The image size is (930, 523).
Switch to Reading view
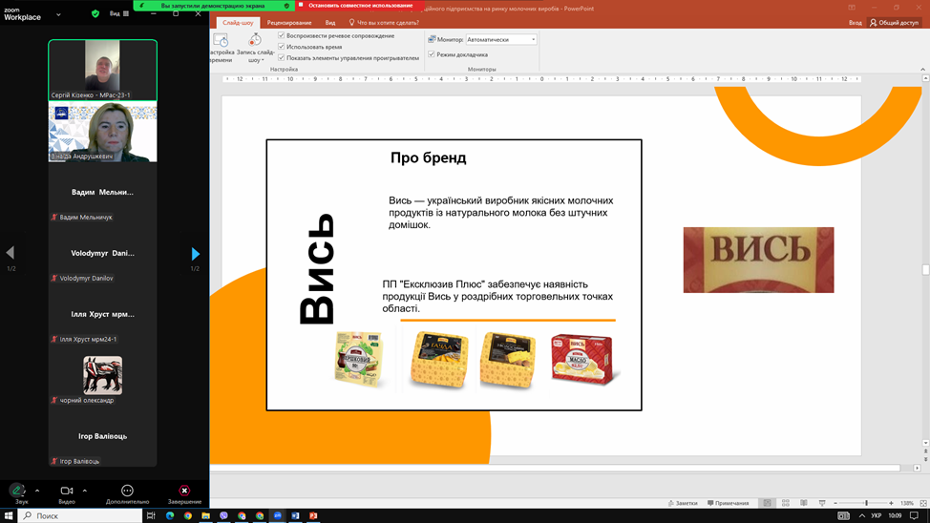(804, 503)
